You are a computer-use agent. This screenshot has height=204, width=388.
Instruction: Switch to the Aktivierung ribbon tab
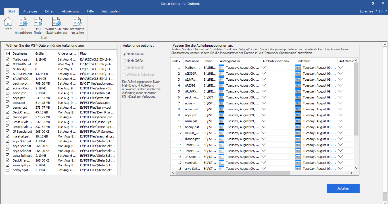70,11
